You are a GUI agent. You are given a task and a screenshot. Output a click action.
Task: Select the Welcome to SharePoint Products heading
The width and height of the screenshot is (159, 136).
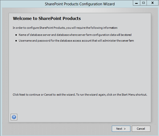47,19
